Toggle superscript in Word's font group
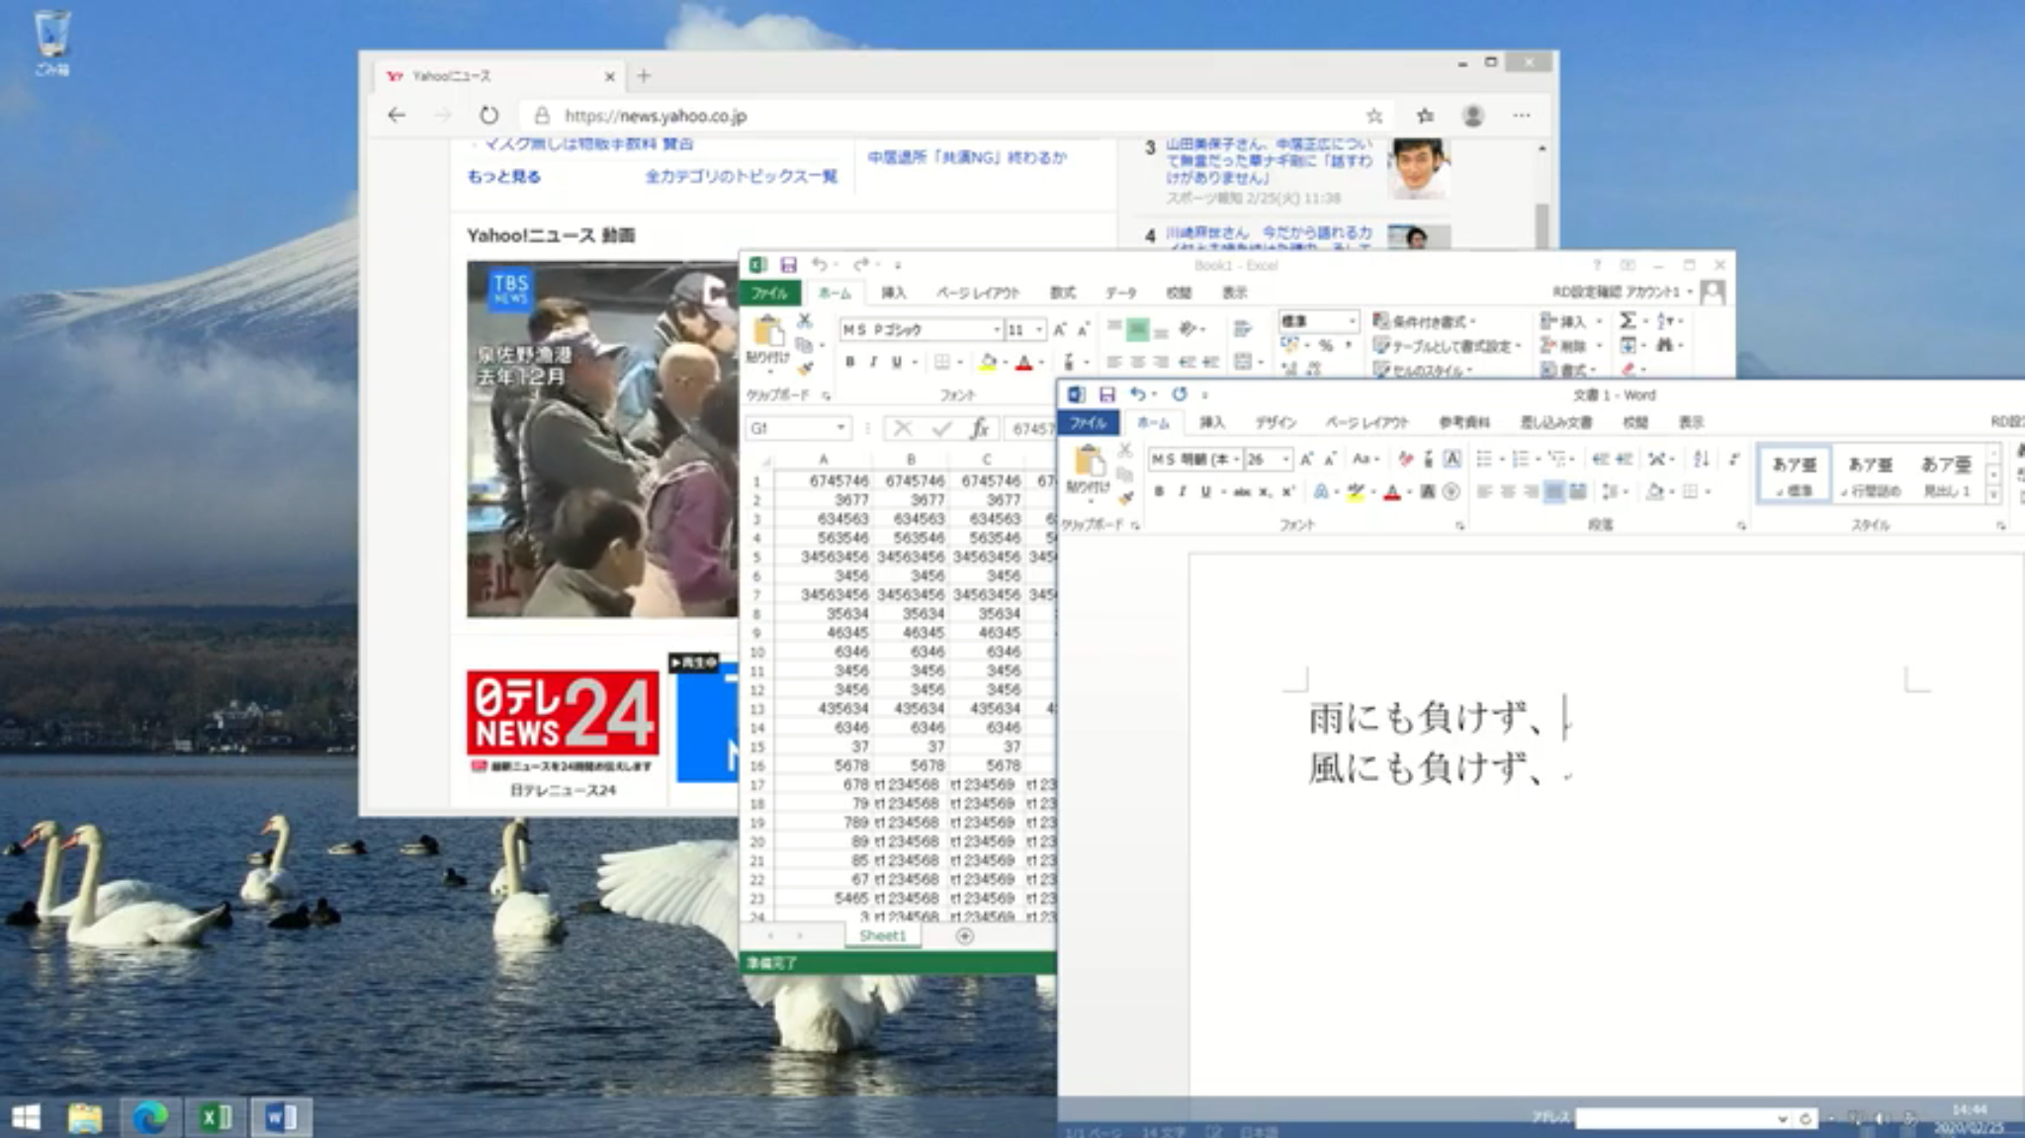Screen dimensions: 2025x1138 [x=1287, y=491]
